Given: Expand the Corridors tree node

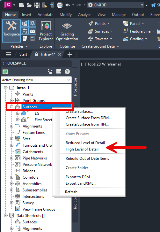Looking at the screenshot, I should (11, 177).
